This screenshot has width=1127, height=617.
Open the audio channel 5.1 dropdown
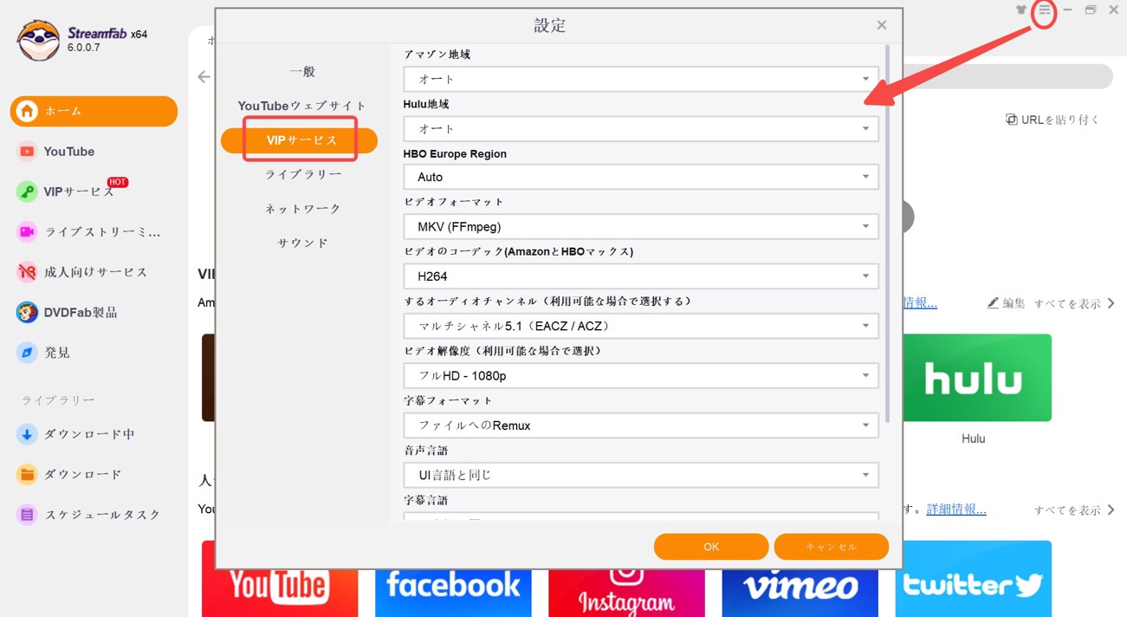(641, 326)
